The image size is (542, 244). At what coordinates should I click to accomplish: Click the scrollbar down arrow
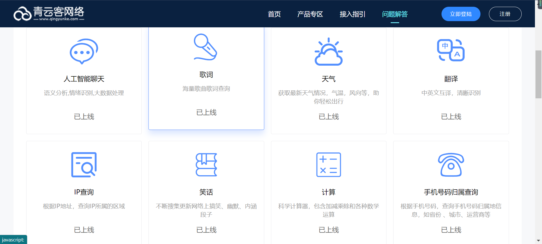tap(538, 241)
